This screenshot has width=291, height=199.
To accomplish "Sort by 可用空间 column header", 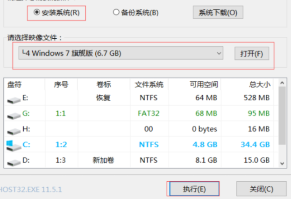I will click(204, 85).
